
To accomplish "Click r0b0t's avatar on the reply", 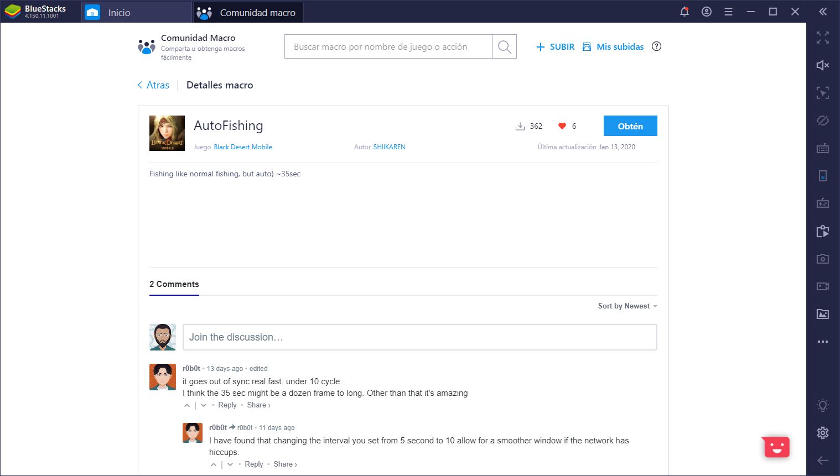I will point(193,433).
